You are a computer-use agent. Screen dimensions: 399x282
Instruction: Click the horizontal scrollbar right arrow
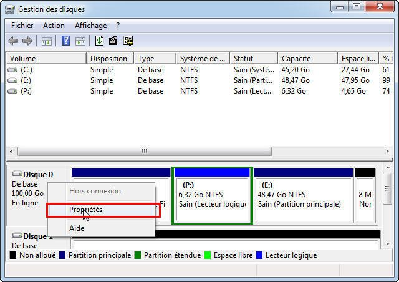click(387, 152)
